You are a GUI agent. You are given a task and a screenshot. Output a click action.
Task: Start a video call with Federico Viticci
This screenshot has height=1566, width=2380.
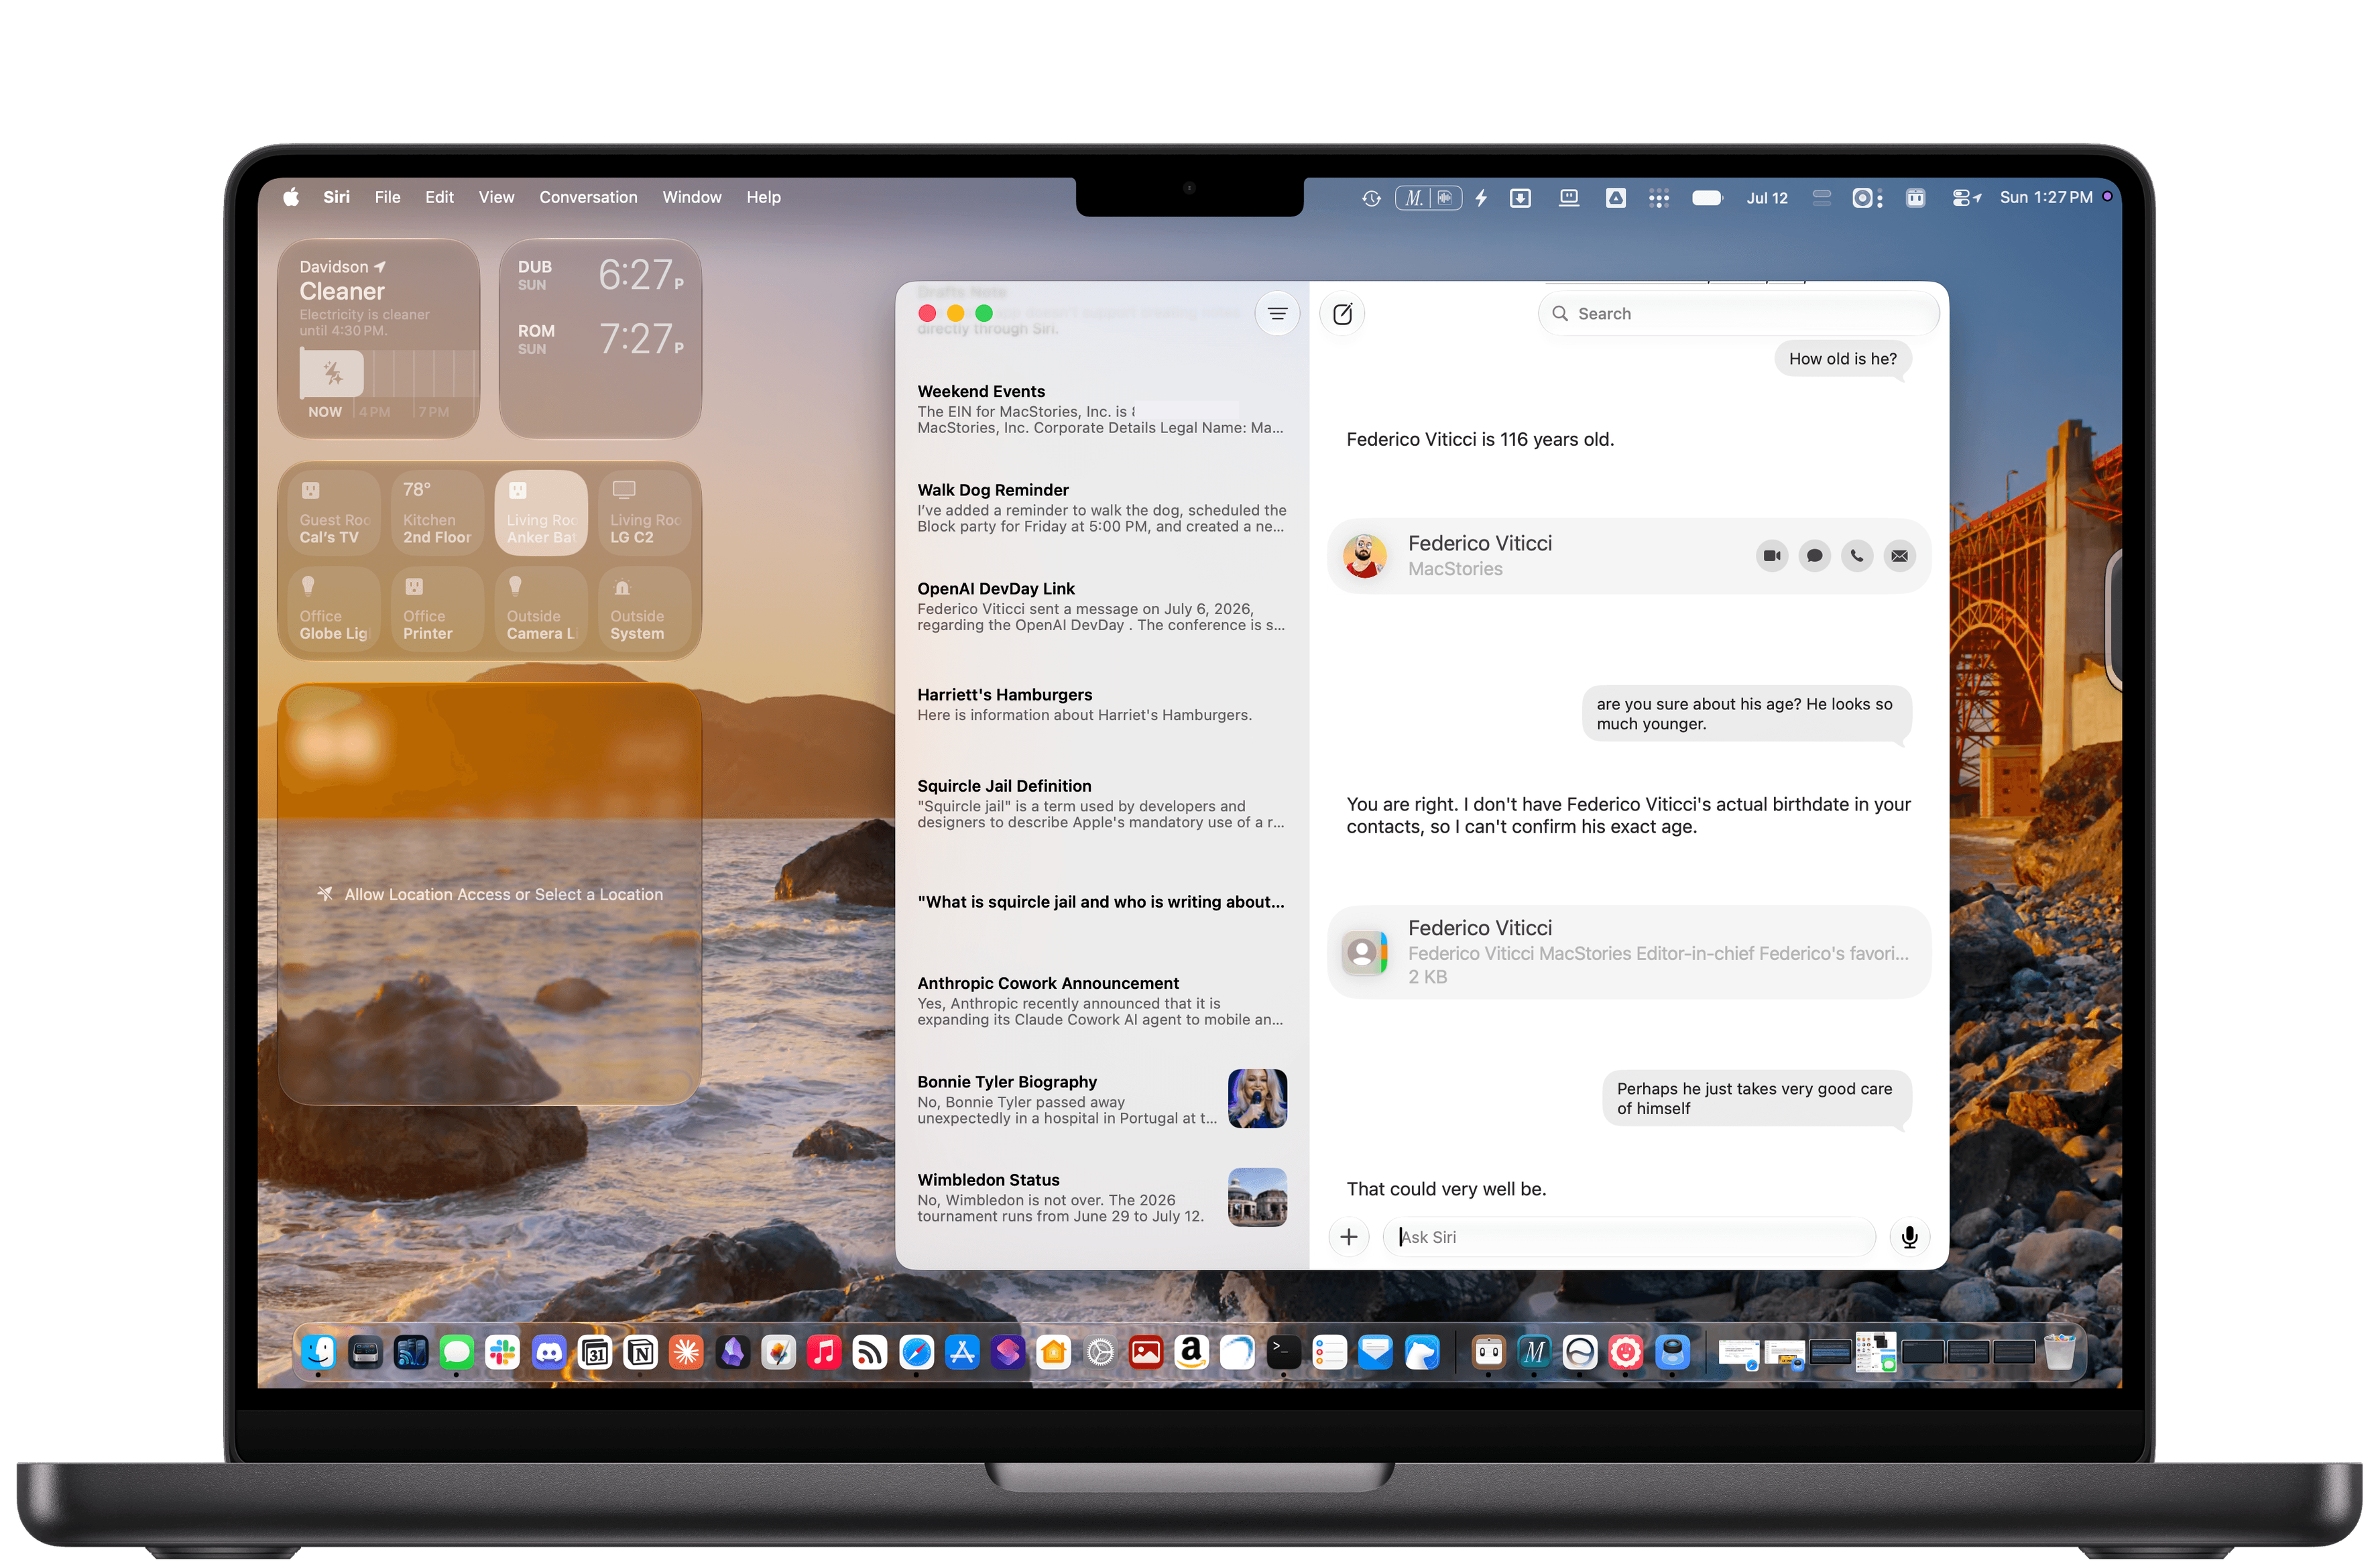click(1772, 556)
